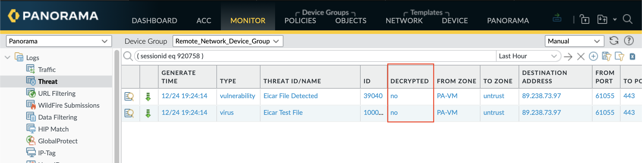Click download arrow icon in virus row

[148, 113]
